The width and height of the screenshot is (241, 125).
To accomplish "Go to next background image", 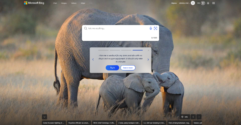I will pos(199,117).
